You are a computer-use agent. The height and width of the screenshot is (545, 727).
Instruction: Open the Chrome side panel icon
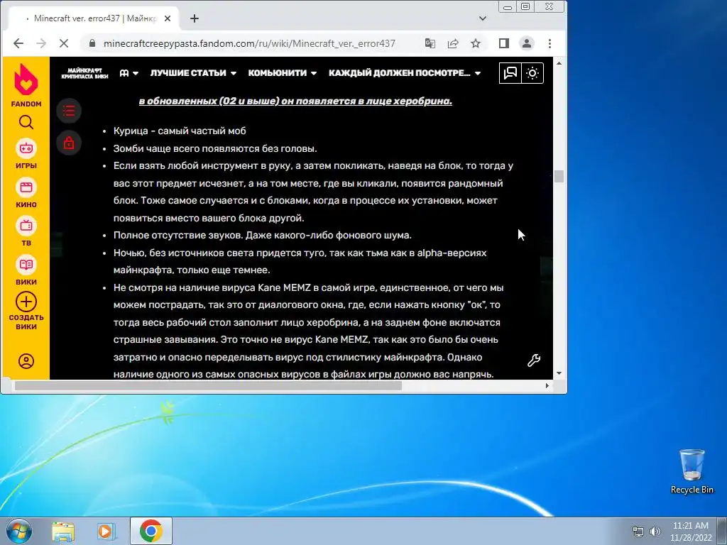[504, 43]
